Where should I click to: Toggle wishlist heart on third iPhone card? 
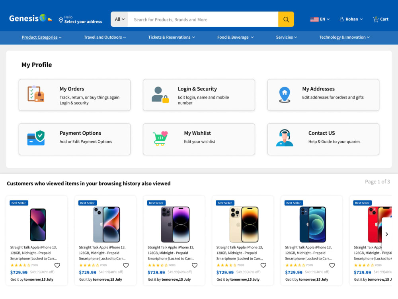point(195,265)
